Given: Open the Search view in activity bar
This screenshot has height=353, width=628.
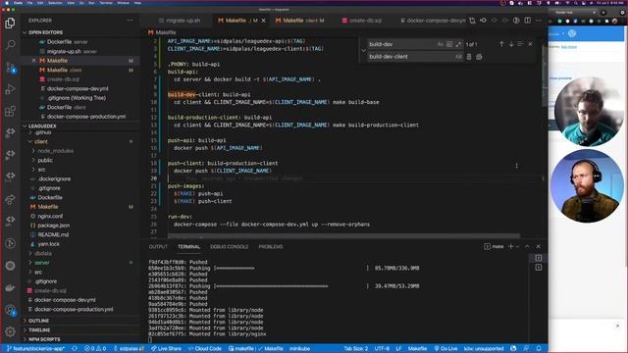Looking at the screenshot, I should coord(10,44).
